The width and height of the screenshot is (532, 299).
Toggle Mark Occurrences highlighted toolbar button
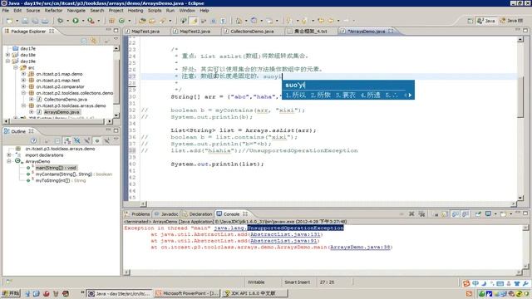pos(194,21)
